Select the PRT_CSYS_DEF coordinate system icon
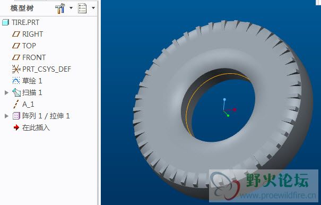 pyautogui.click(x=16, y=69)
